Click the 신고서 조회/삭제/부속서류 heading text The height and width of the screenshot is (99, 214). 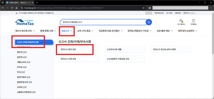[75, 42]
